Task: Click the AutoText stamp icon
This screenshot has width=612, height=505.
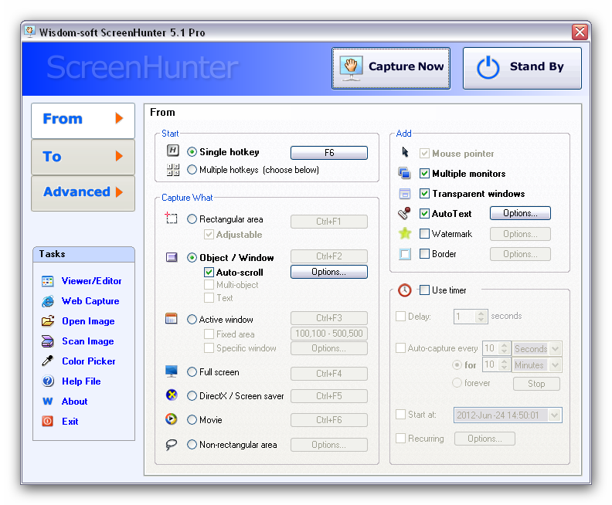Action: [x=404, y=213]
